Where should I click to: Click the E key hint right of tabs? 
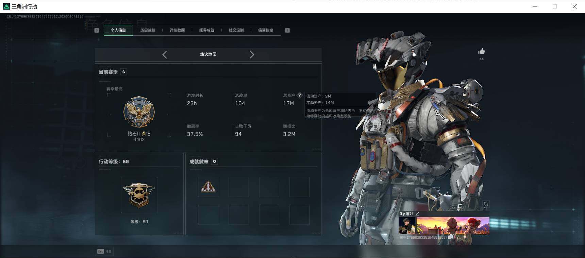point(287,30)
